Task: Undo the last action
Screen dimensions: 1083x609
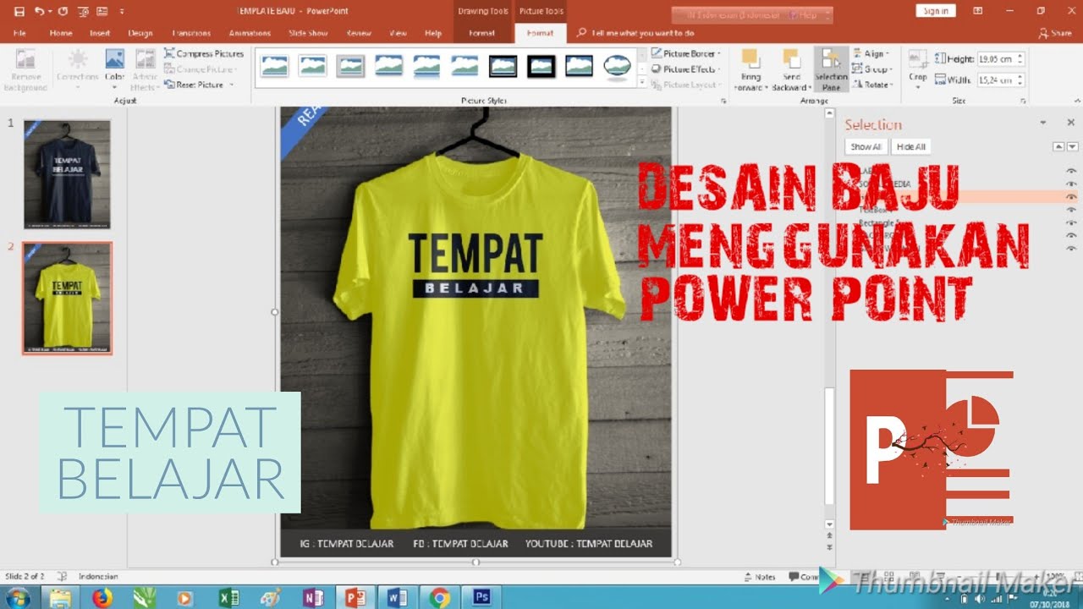Action: click(x=40, y=11)
